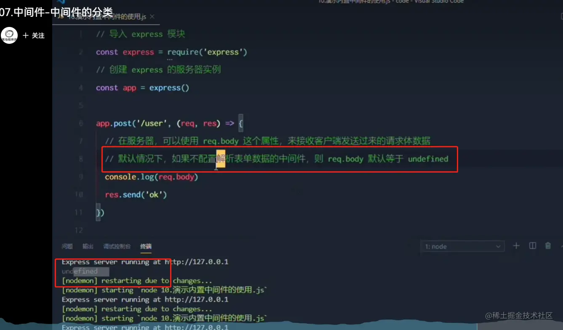Click the undefined output in the terminal
Viewport: 563px width, 330px height.
click(x=80, y=271)
